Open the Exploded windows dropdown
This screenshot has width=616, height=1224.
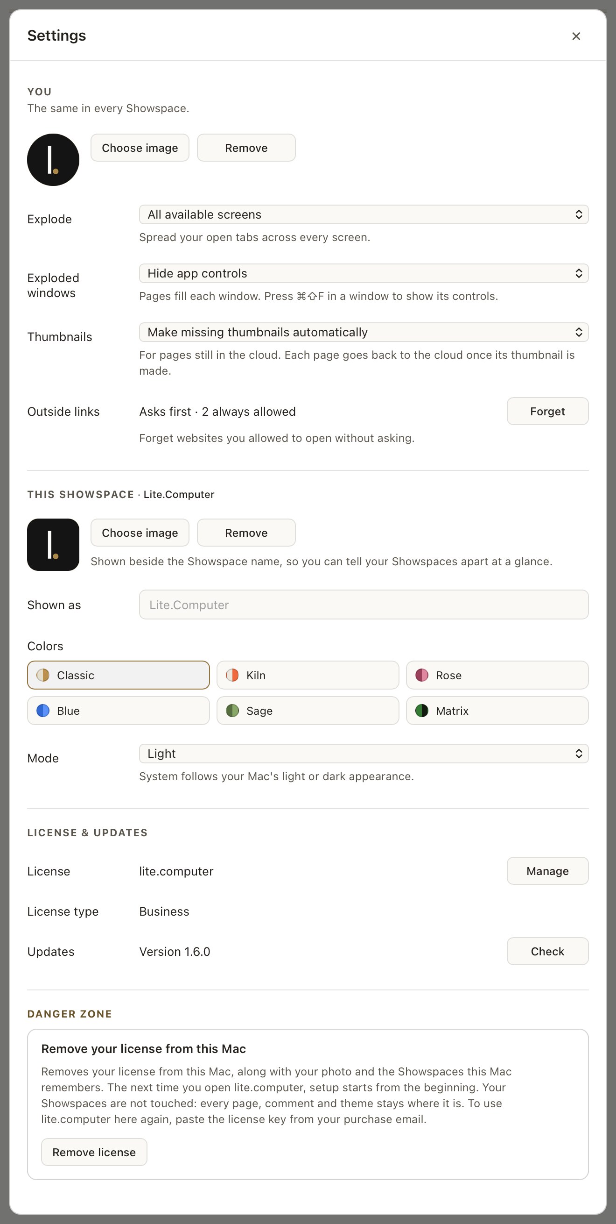(364, 273)
